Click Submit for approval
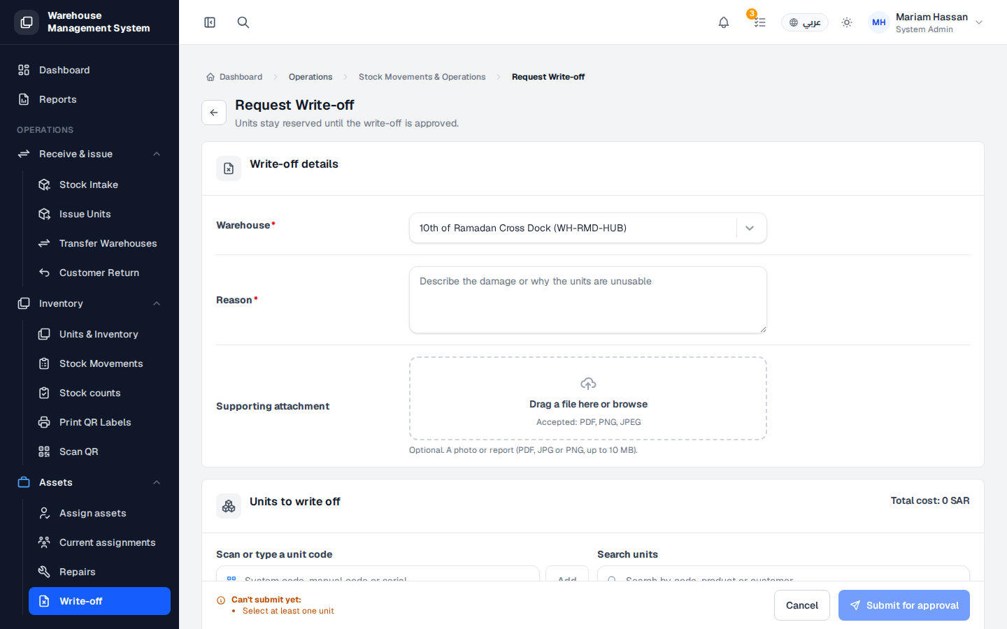The width and height of the screenshot is (1007, 629). pyautogui.click(x=904, y=605)
